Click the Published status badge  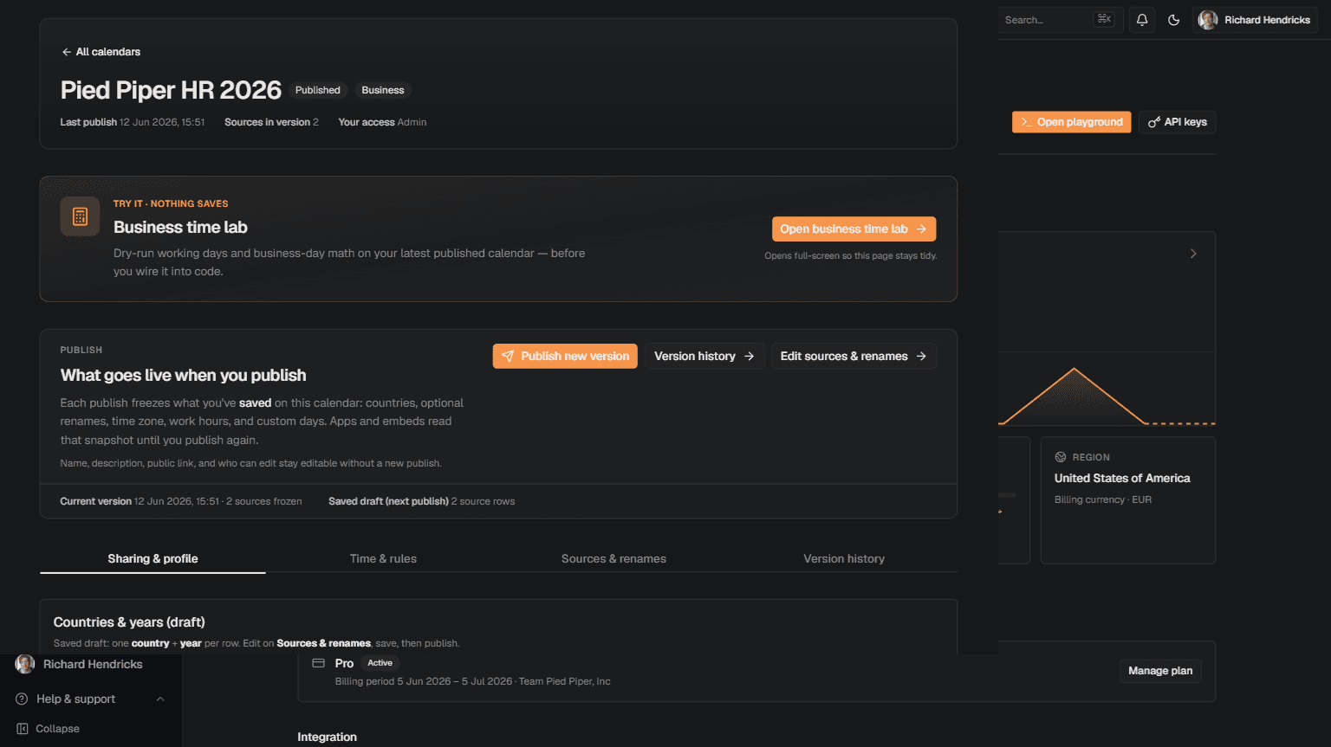pos(318,90)
